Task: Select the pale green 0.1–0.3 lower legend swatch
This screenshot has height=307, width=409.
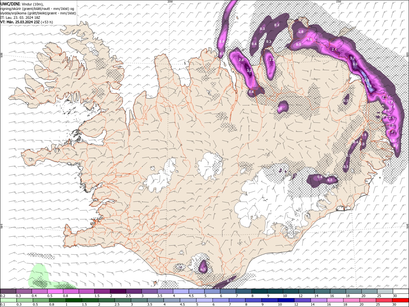Action: [8, 300]
